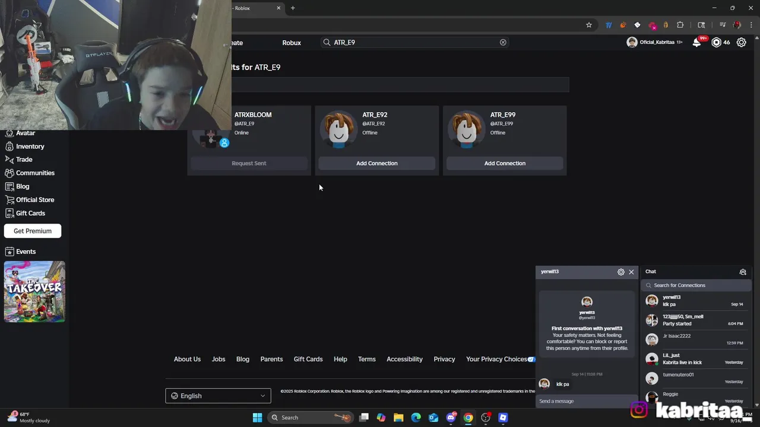Open the notifications bell with 99+ badge

coord(697,42)
